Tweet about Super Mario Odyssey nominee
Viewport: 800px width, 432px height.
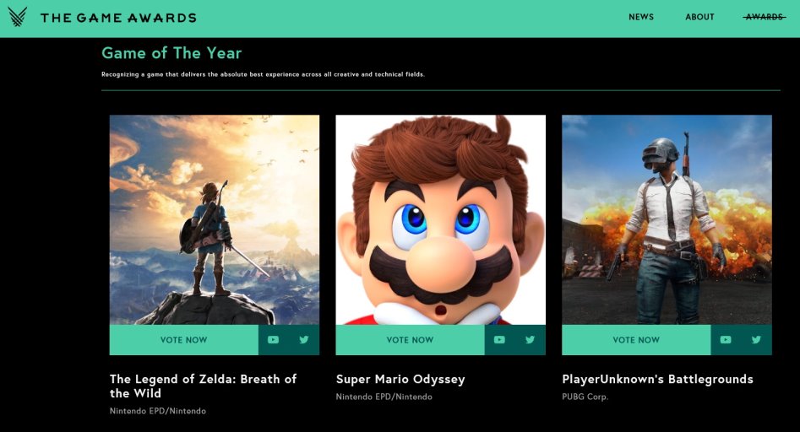[531, 340]
